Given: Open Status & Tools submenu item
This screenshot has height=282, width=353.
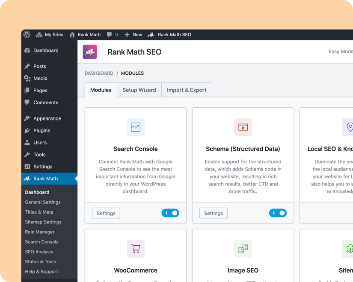Looking at the screenshot, I should coord(40,261).
